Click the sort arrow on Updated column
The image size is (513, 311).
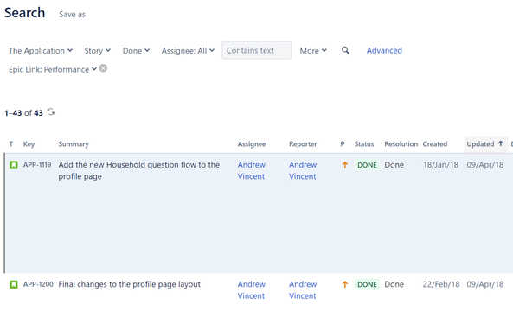point(500,143)
